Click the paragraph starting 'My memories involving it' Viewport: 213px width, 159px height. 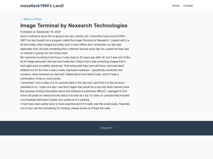click(75, 68)
